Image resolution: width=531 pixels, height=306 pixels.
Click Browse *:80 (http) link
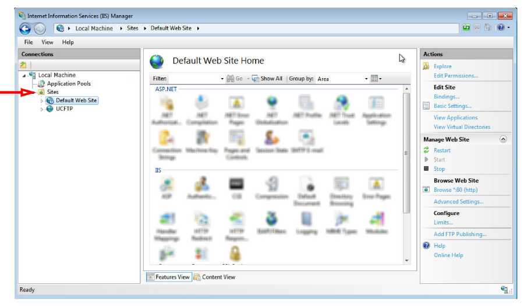point(455,190)
